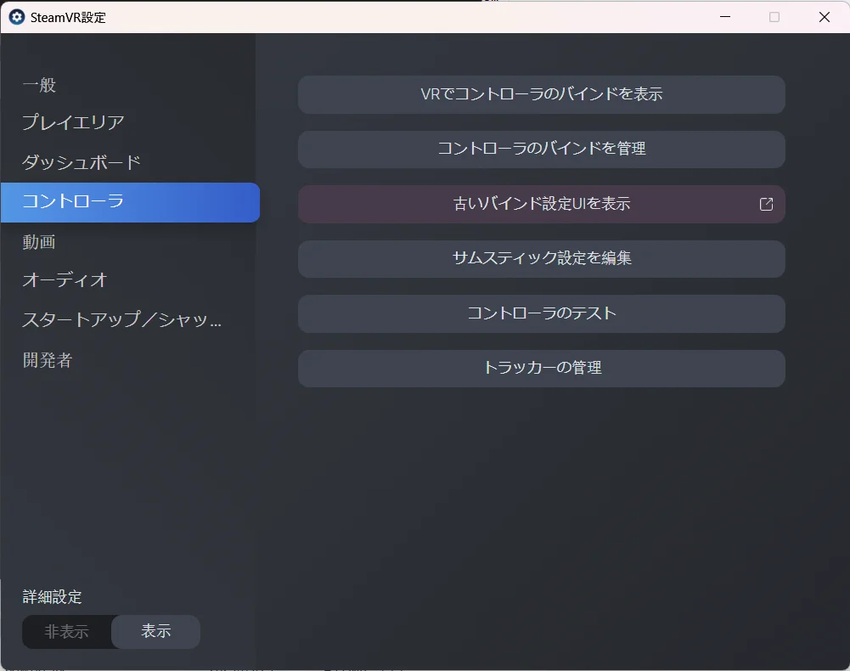Open 古いバインド設定UIを表示
Image resolution: width=850 pixels, height=671 pixels.
pyautogui.click(x=541, y=205)
